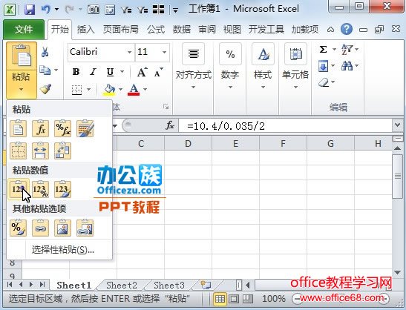Open the 样式 styles group dropdown
Screen dimensions: 406x310
pyautogui.click(x=263, y=88)
